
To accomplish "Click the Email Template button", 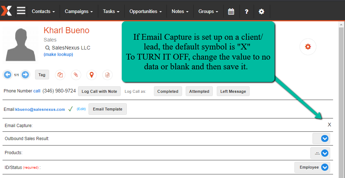I will pyautogui.click(x=108, y=109).
